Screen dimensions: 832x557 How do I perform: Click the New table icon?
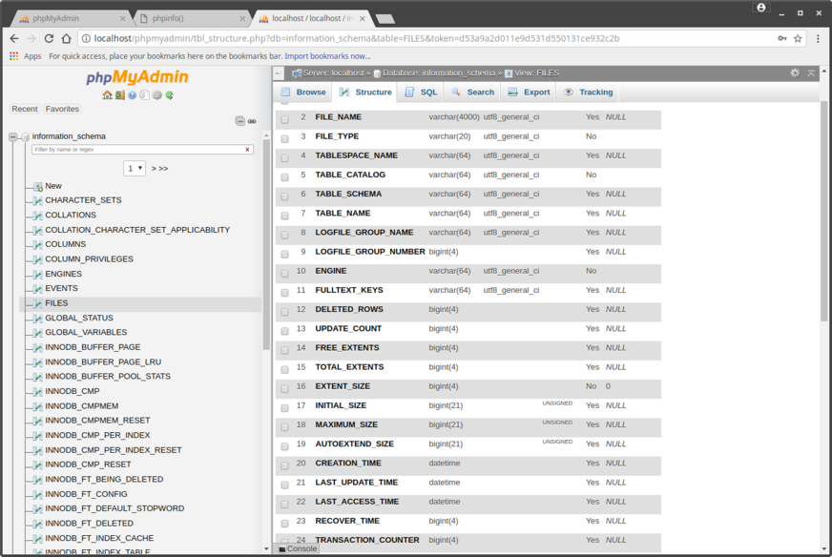(x=37, y=186)
